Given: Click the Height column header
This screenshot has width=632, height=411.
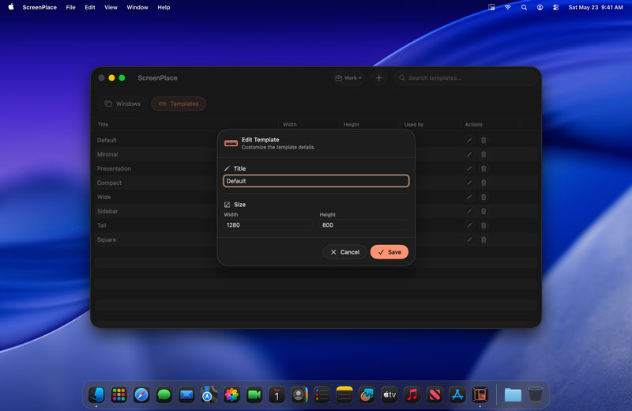Looking at the screenshot, I should click(351, 125).
